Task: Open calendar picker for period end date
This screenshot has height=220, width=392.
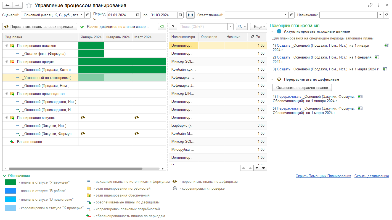Action: tap(180, 15)
